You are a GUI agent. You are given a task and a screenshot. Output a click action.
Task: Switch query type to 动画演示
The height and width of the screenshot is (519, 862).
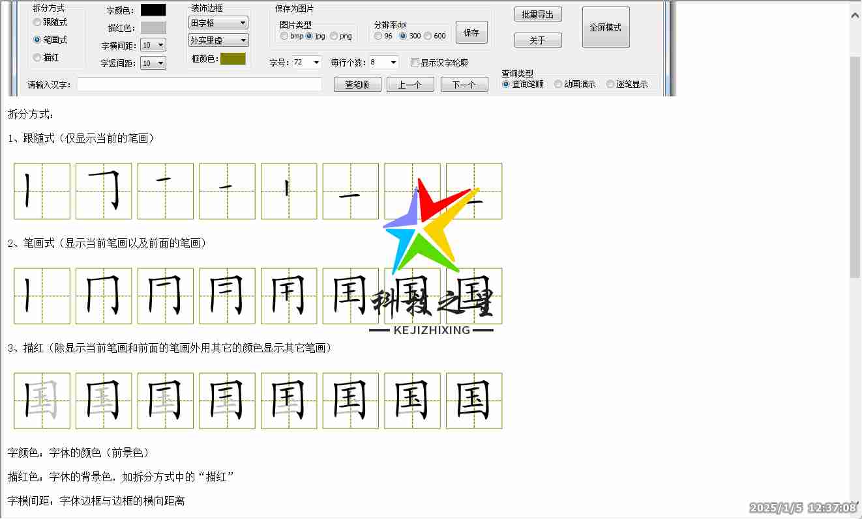click(558, 83)
